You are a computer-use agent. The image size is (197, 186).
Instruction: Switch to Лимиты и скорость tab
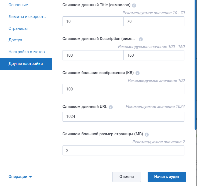pyautogui.click(x=27, y=17)
